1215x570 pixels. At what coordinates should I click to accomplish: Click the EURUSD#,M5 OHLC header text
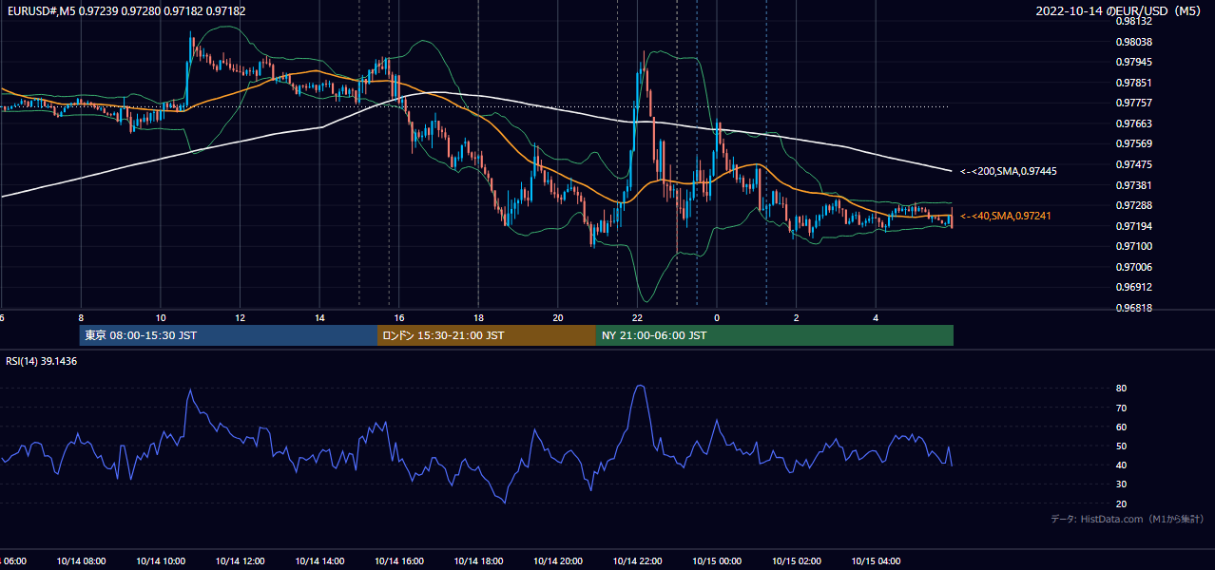pos(125,10)
